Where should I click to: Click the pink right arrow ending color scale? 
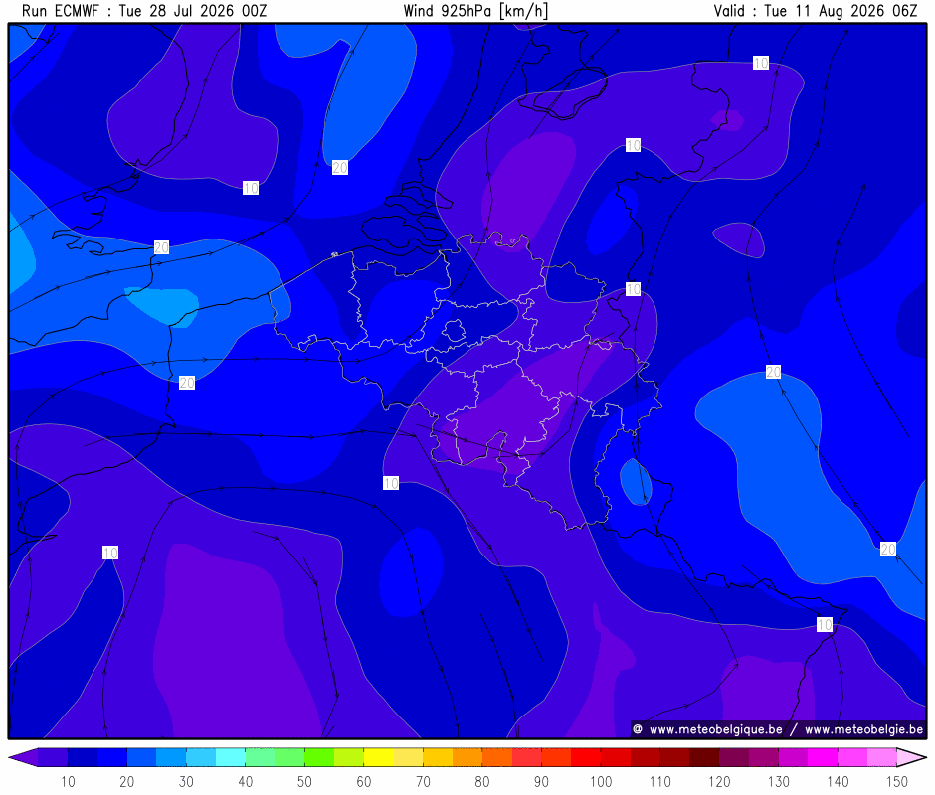point(912,757)
